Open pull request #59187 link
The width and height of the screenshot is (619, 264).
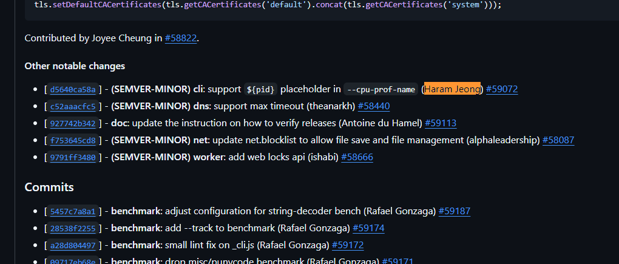[455, 212]
